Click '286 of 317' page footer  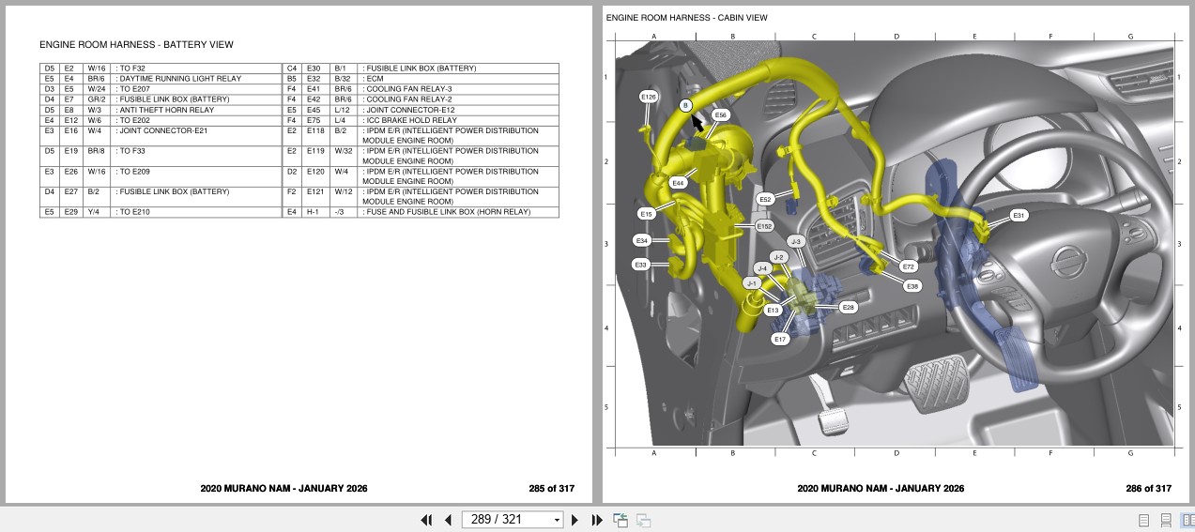point(1148,488)
